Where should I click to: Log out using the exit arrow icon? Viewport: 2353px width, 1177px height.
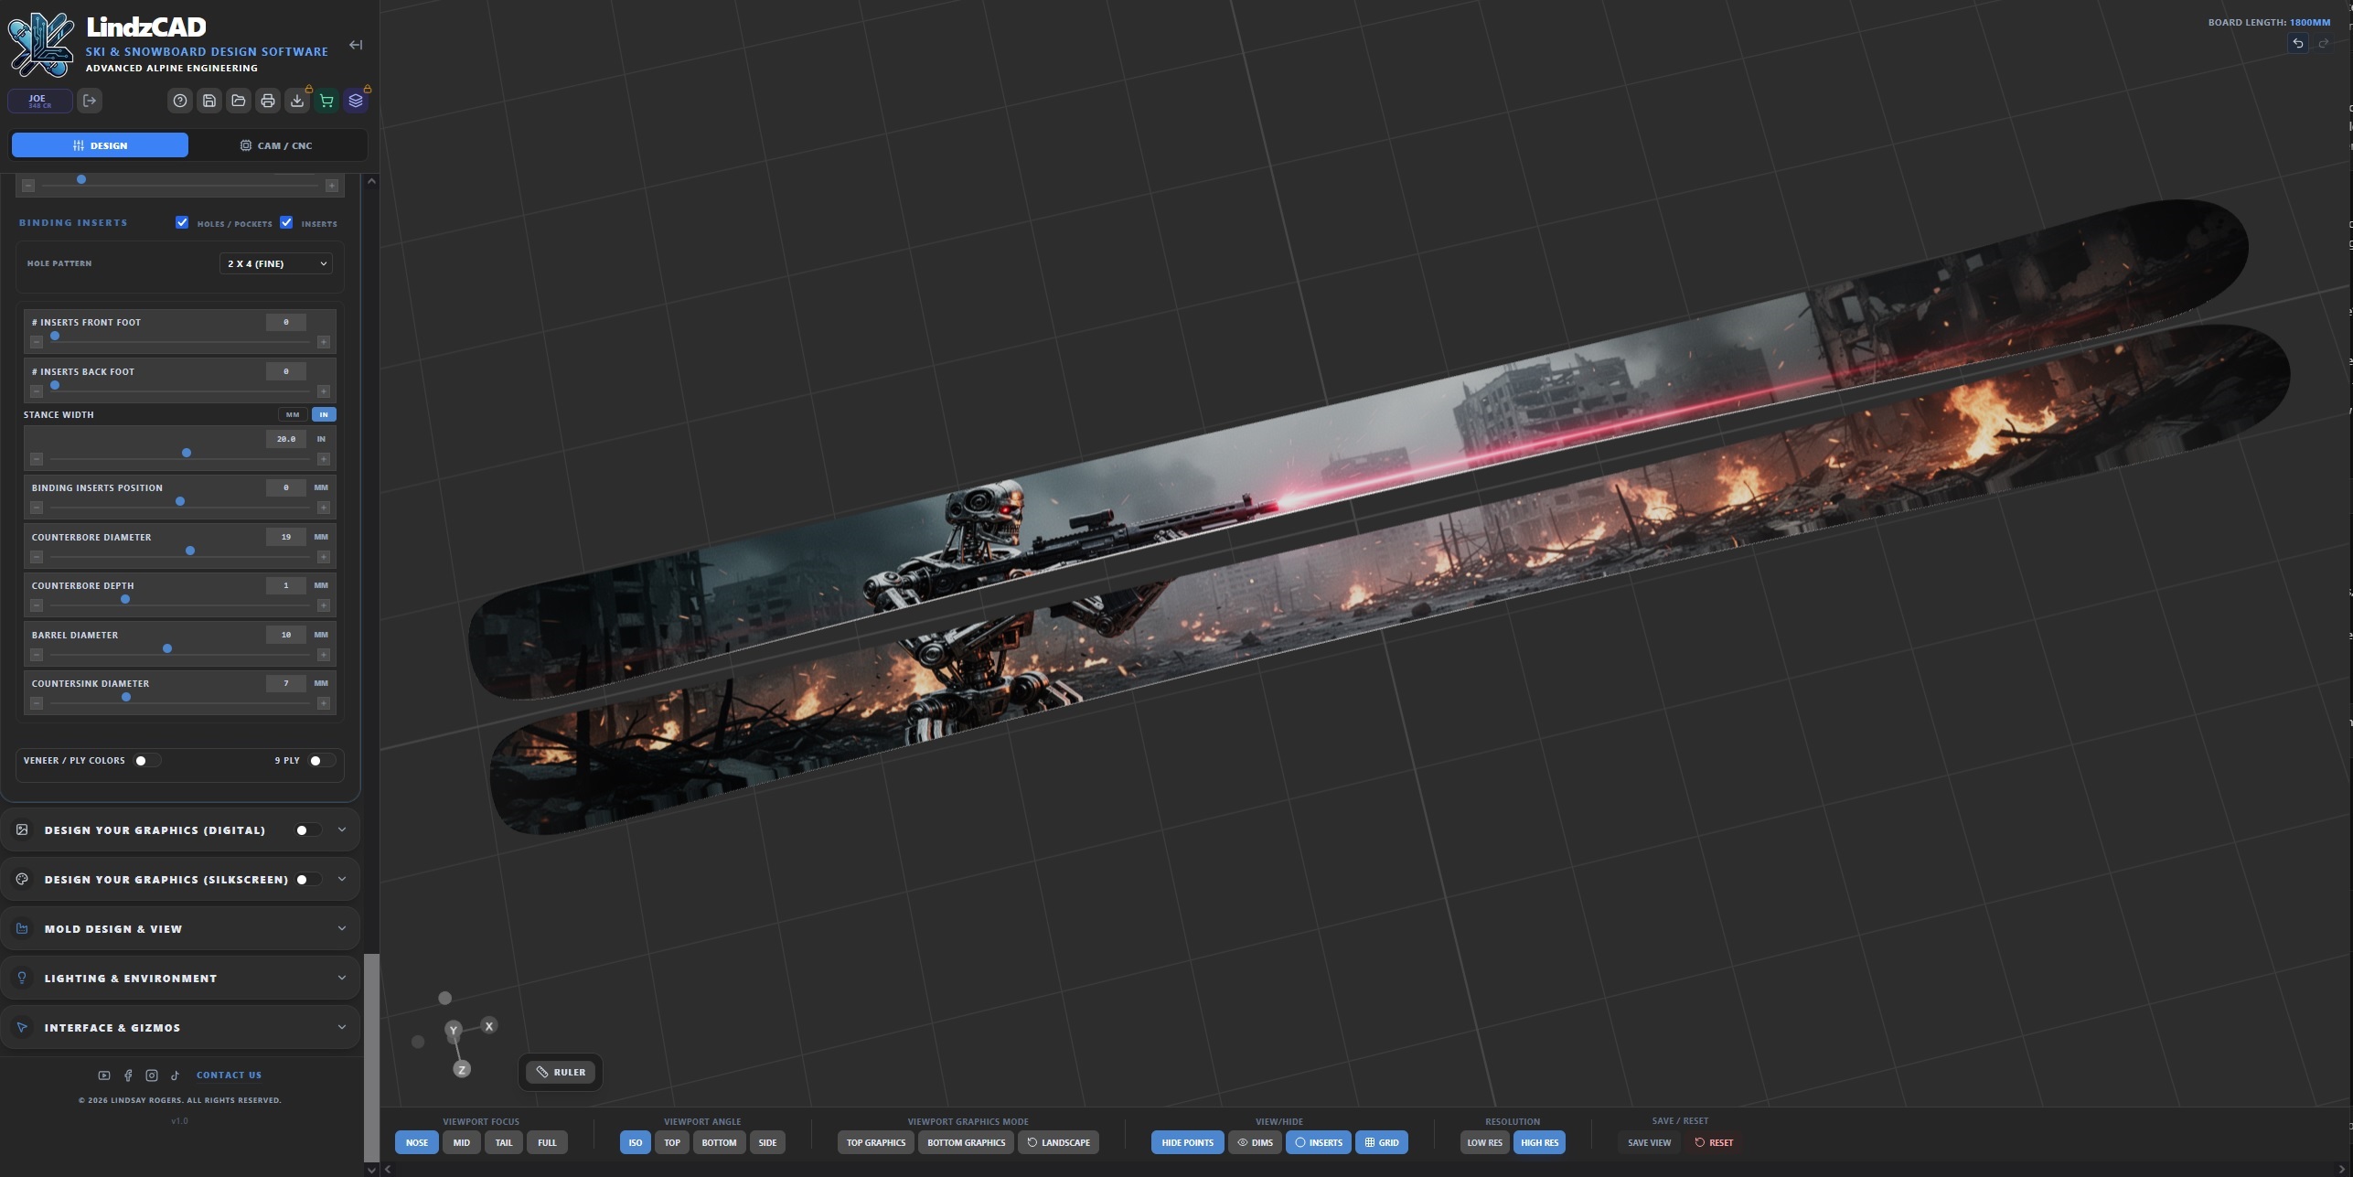click(90, 101)
